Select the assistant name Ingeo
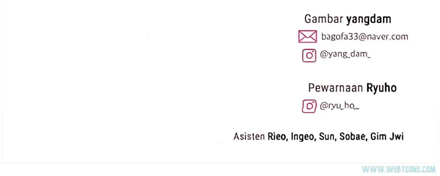The width and height of the screenshot is (440, 176). point(303,136)
